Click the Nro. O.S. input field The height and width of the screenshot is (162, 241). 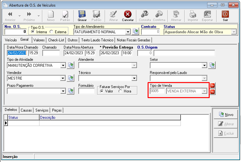pos(16,32)
